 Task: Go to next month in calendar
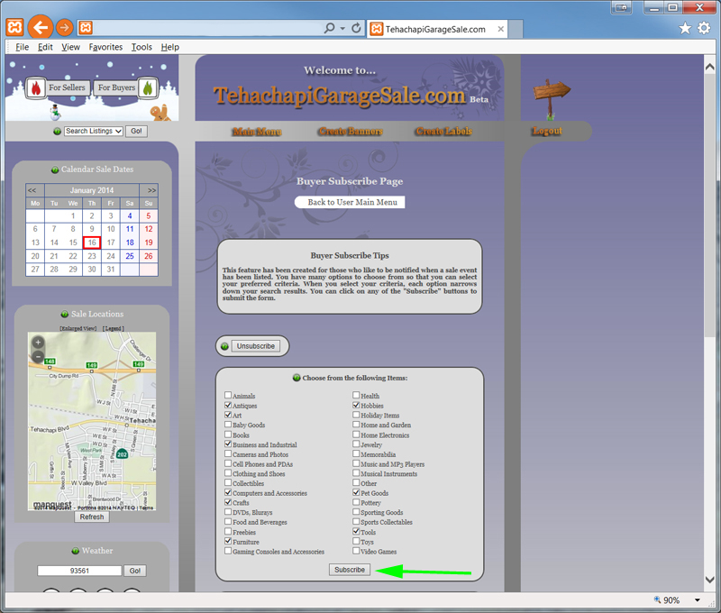click(151, 190)
